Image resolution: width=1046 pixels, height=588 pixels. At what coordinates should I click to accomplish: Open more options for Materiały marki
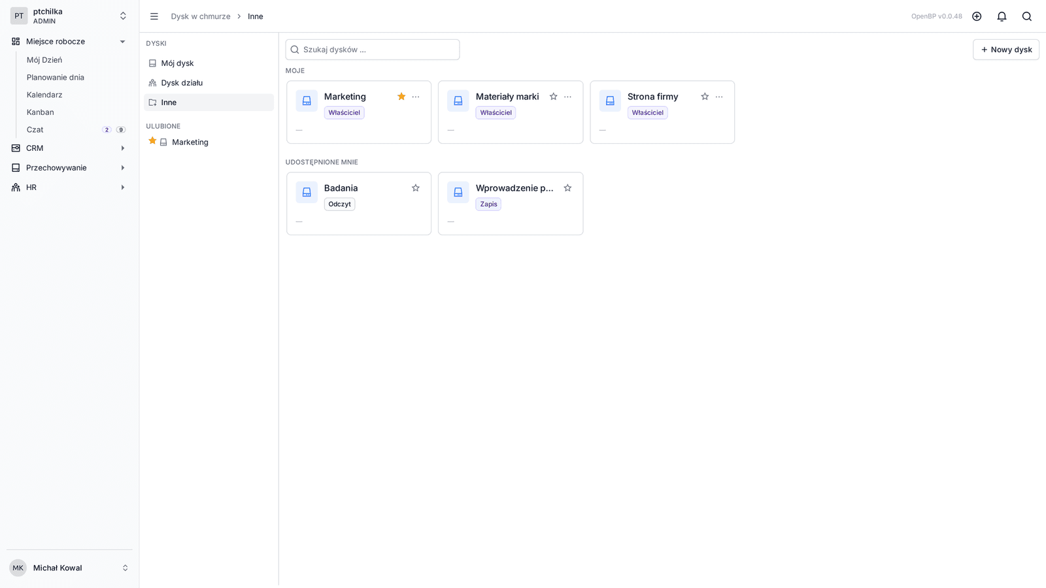(x=567, y=97)
